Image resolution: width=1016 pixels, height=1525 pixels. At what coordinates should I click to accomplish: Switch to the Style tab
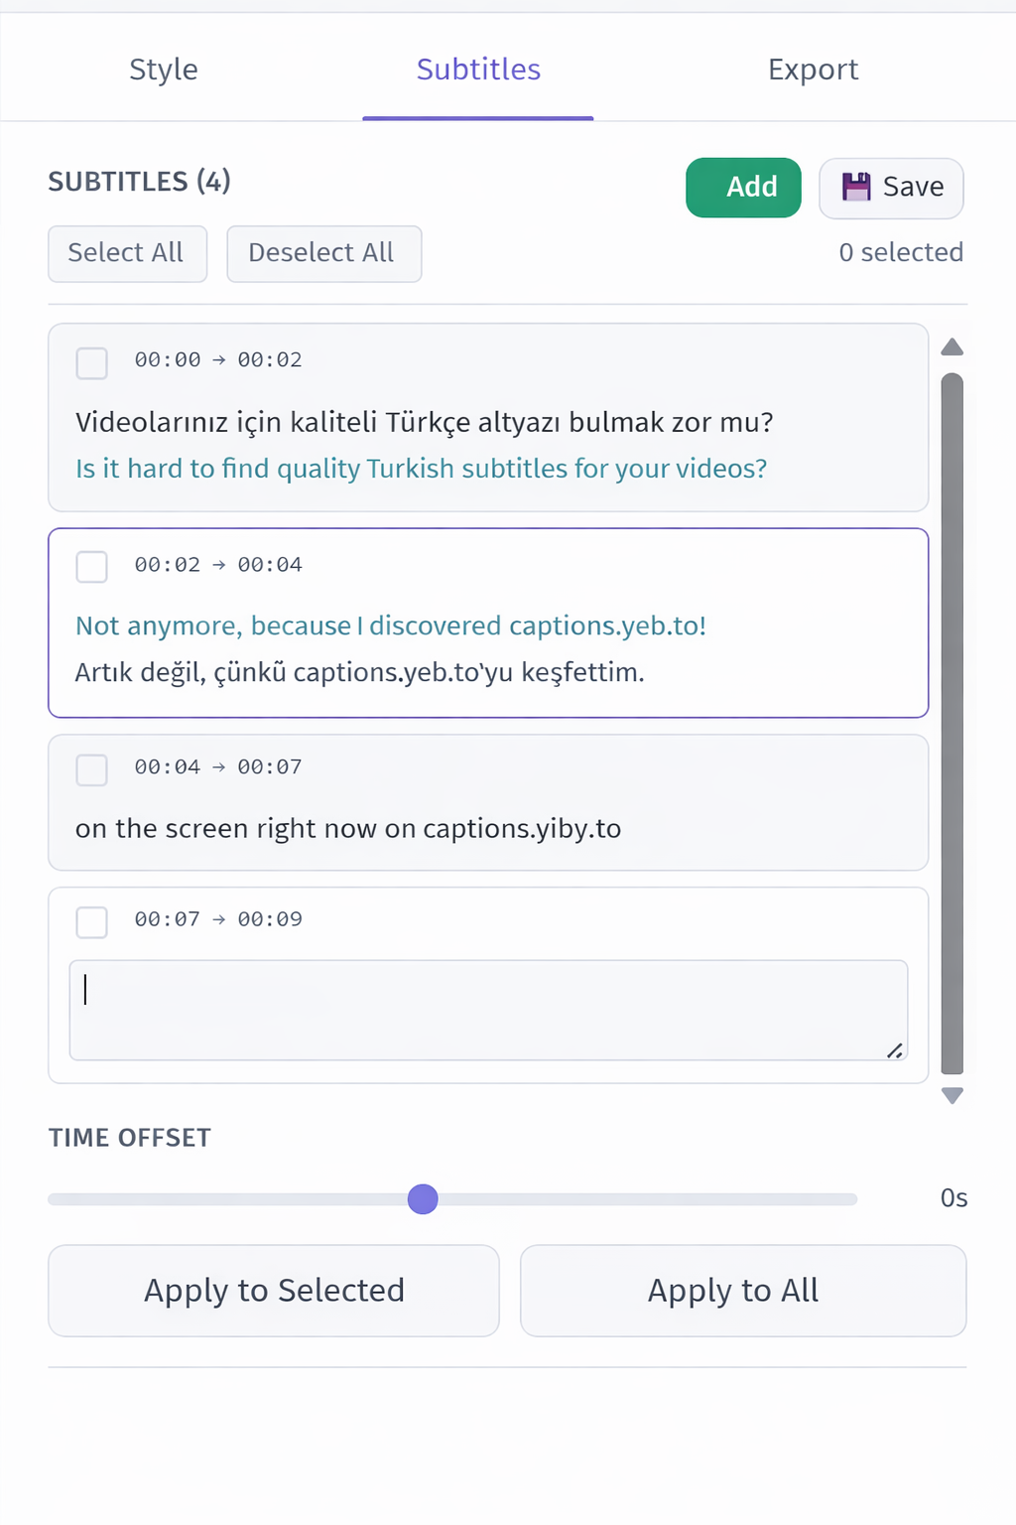(x=164, y=69)
